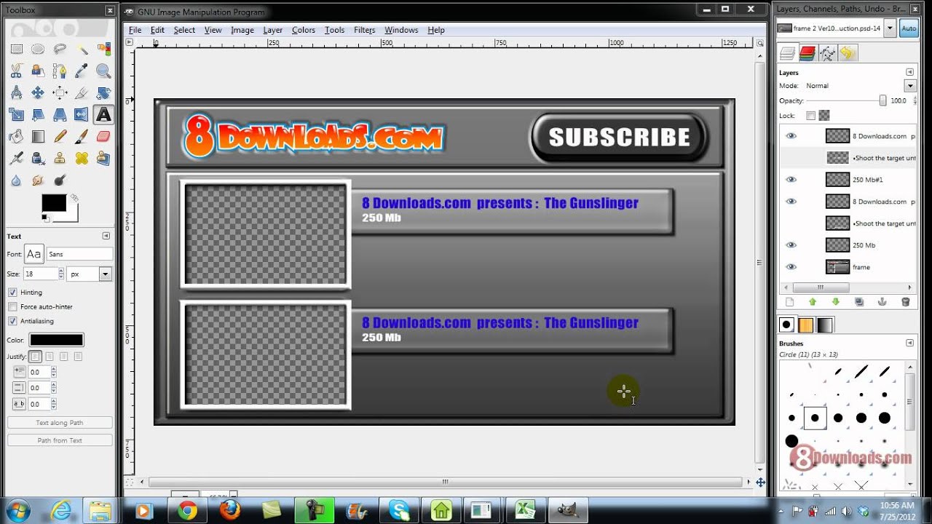Viewport: 932px width, 524px height.
Task: Open the Aa font picker button
Action: tap(34, 254)
